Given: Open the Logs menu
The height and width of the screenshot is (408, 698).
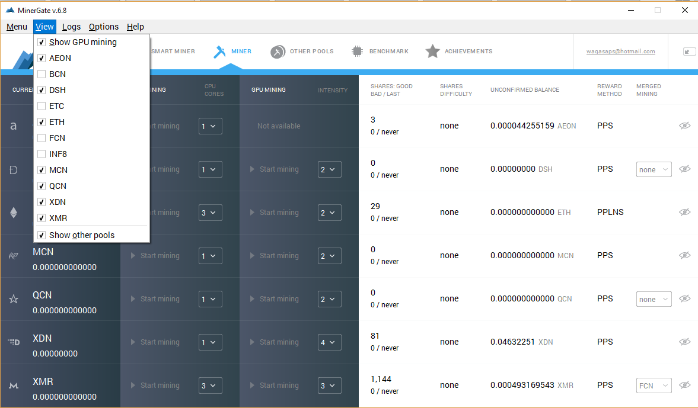Looking at the screenshot, I should pos(71,27).
